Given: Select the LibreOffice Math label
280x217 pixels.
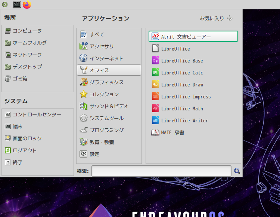Looking at the screenshot, I should (182, 109).
